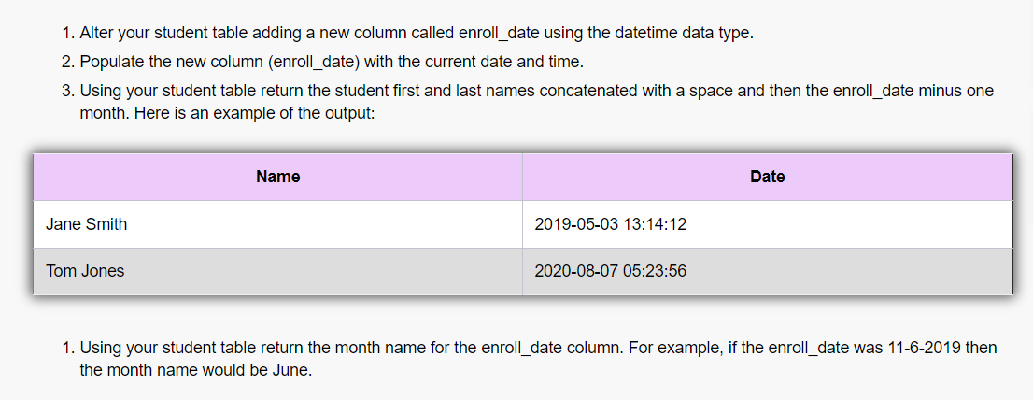Click the 2019-05-03 13:14:12 date cell
Image resolution: width=1033 pixels, height=400 pixels.
tap(768, 224)
